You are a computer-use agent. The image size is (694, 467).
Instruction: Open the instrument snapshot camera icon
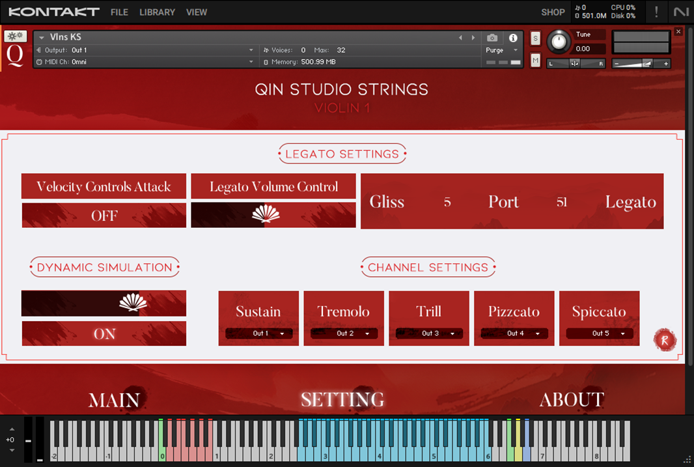pos(492,38)
